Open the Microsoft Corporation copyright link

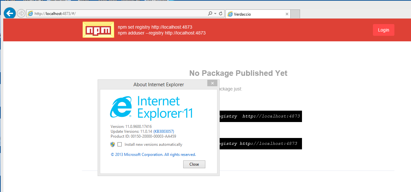click(x=153, y=155)
